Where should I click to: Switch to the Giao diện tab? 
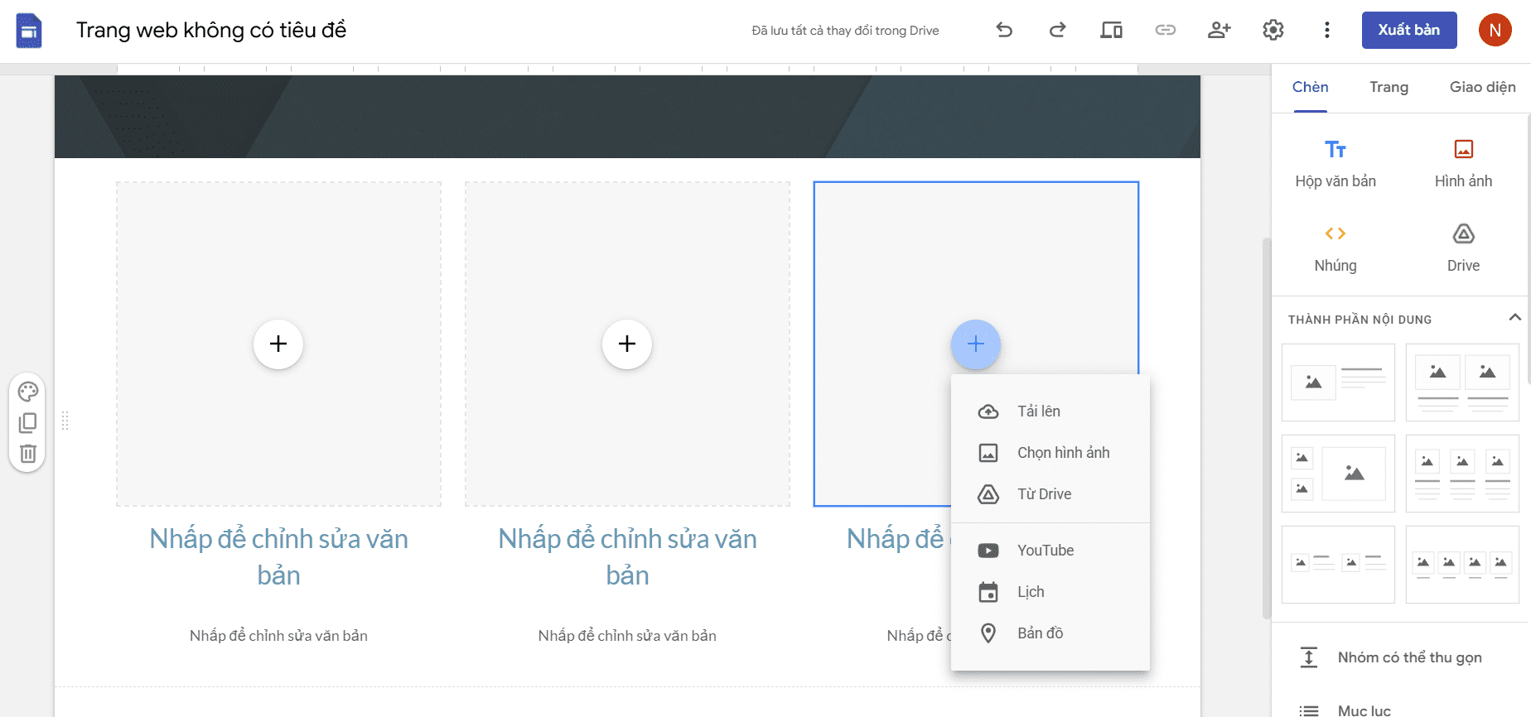tap(1482, 88)
